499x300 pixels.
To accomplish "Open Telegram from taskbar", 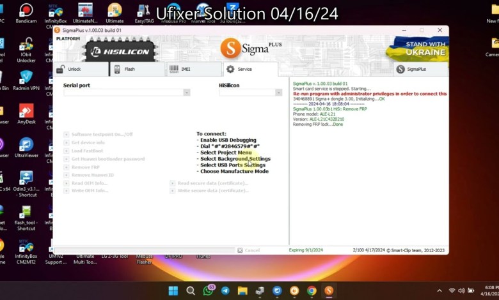I will point(225,290).
